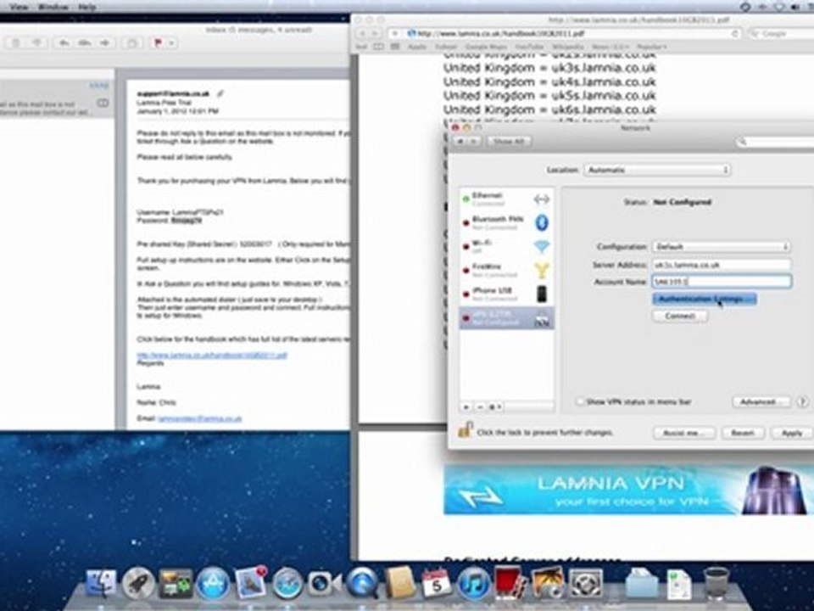Open Safari compass icon in Dock
Viewport: 814px width, 611px height.
pyautogui.click(x=287, y=583)
